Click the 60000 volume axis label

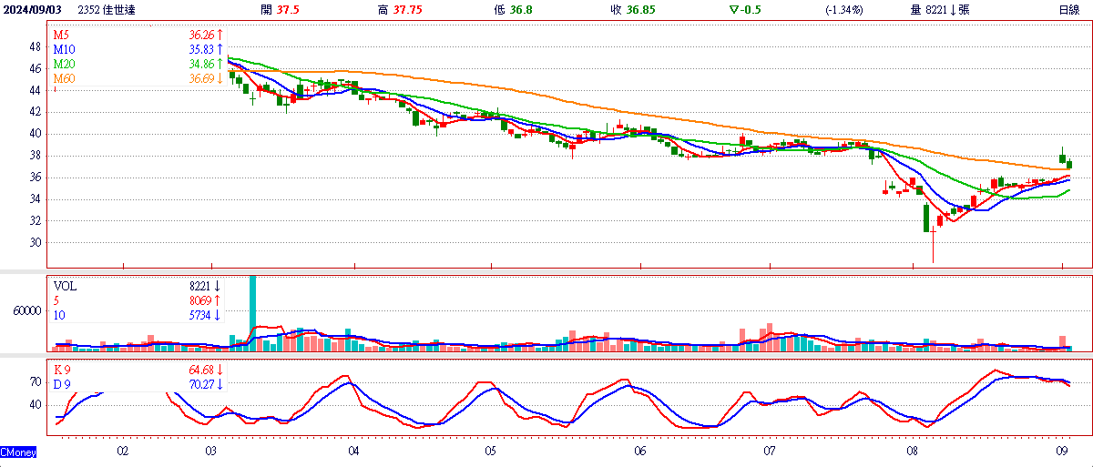(26, 310)
